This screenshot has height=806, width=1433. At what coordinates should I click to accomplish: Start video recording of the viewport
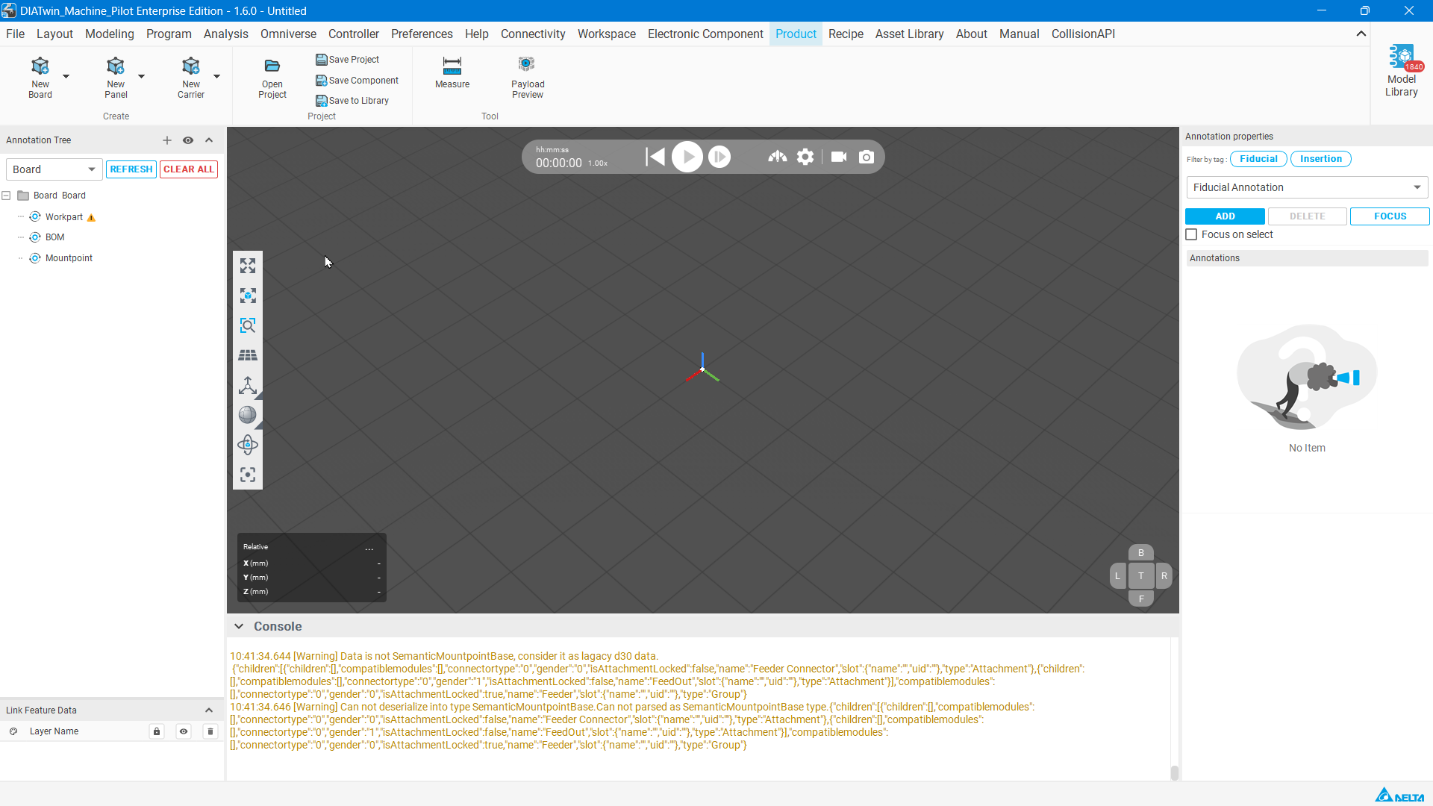tap(839, 157)
